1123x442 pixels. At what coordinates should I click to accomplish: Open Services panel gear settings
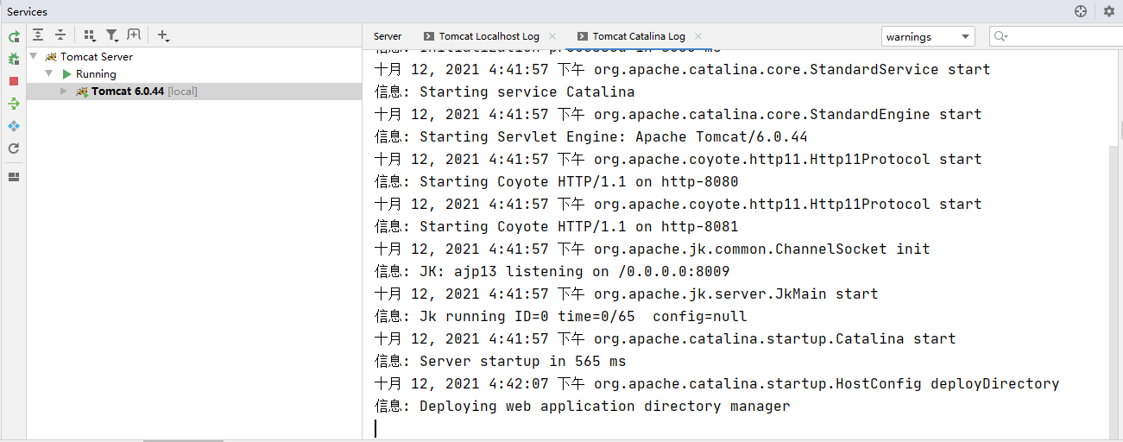[1109, 11]
